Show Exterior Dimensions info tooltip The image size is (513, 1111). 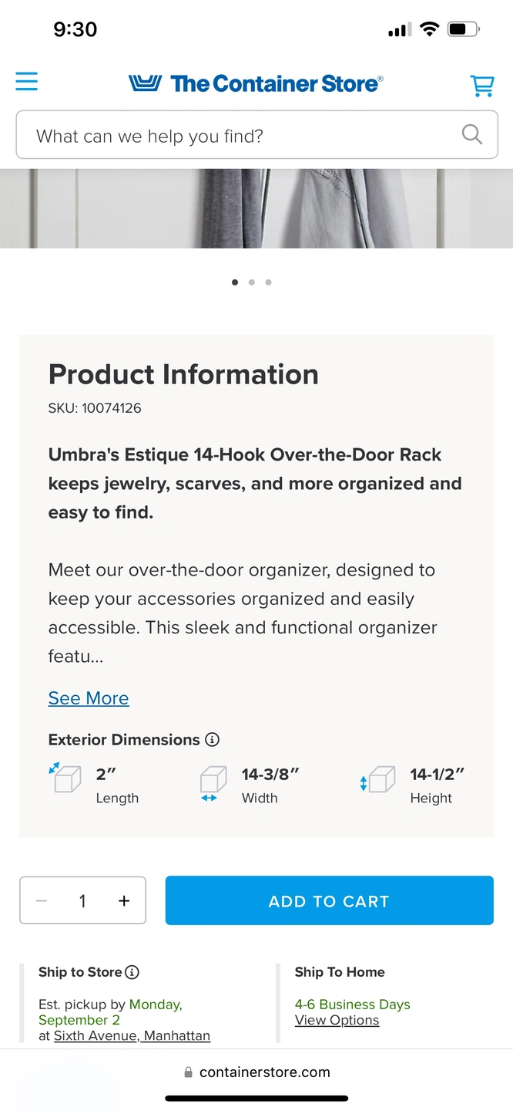[213, 739]
